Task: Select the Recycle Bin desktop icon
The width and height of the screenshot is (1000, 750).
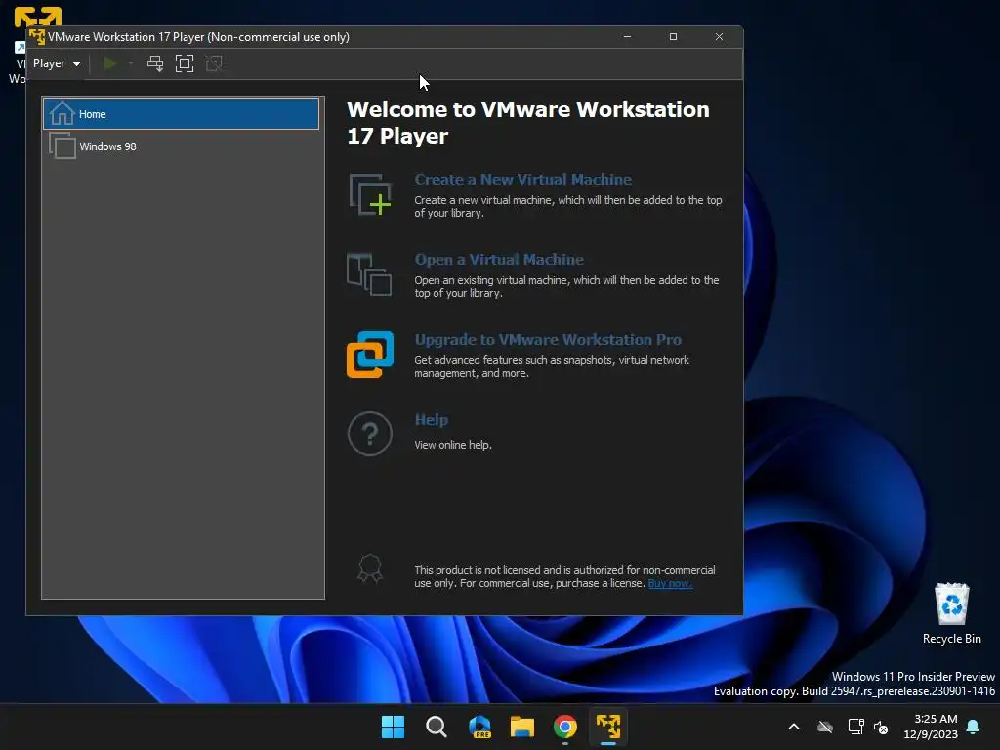Action: (951, 613)
